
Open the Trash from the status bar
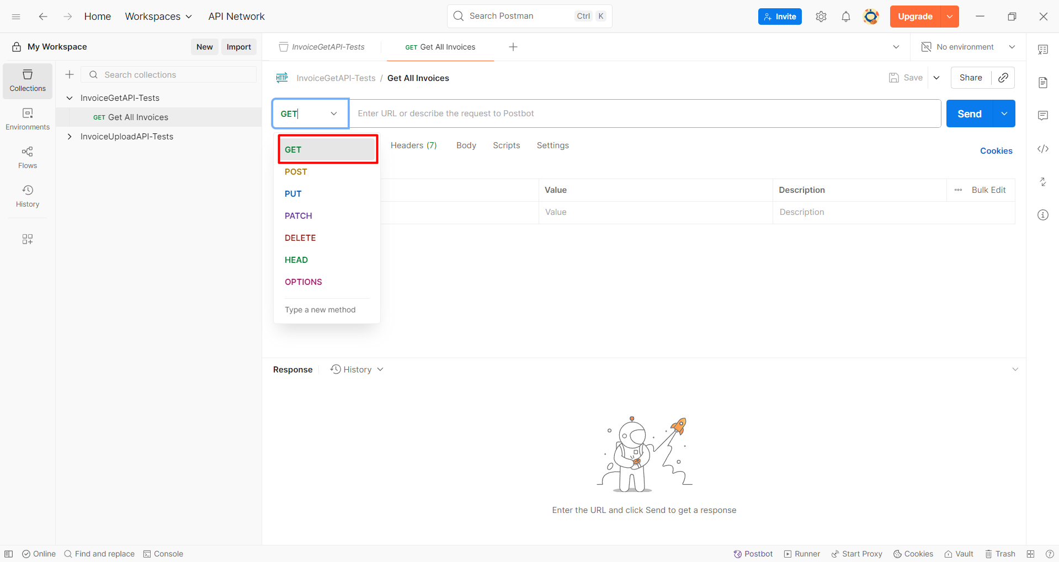[1000, 554]
